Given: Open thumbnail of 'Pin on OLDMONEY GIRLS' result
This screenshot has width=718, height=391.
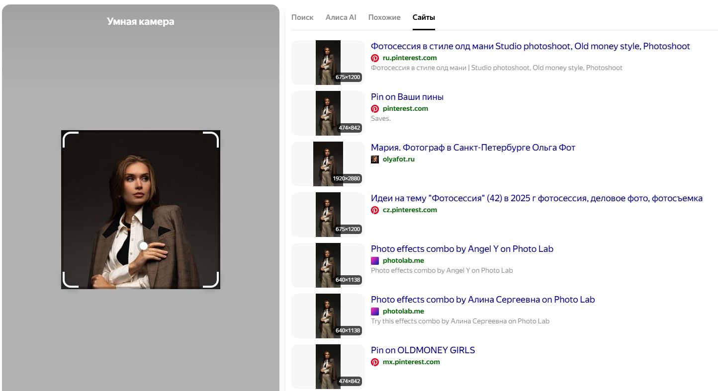Looking at the screenshot, I should coord(328,367).
